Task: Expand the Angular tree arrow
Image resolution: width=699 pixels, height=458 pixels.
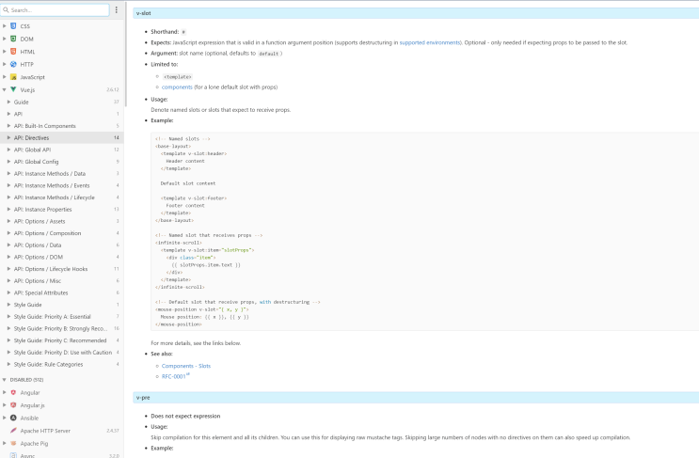Action: coord(5,392)
